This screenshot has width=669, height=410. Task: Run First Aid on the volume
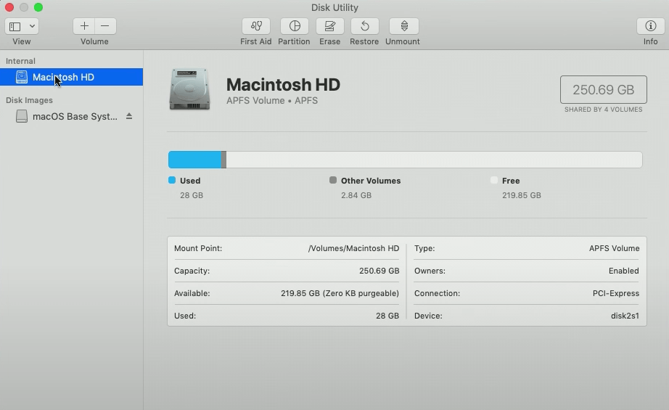[255, 26]
